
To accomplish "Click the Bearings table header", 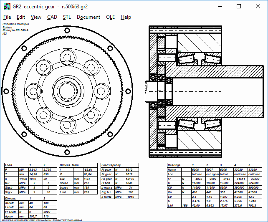I will click(174, 165).
